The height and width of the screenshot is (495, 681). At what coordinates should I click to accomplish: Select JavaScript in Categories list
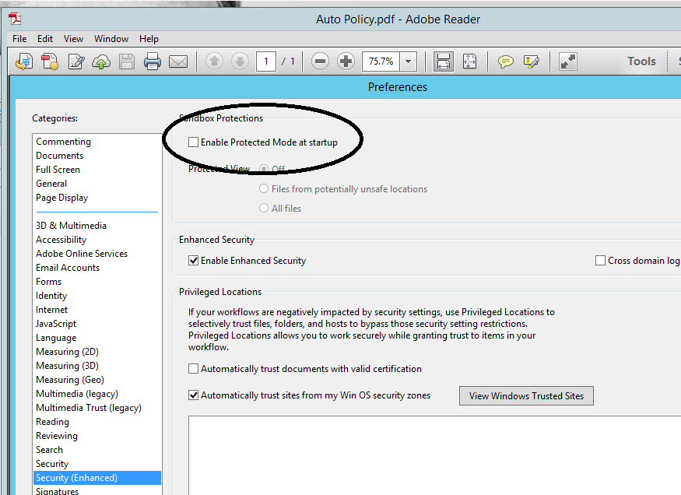click(x=56, y=324)
